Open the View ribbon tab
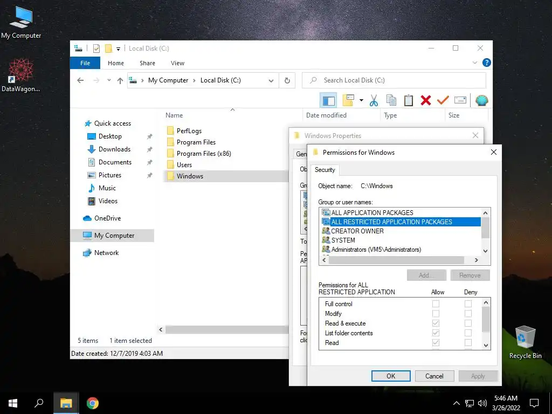The image size is (552, 414). pyautogui.click(x=177, y=63)
